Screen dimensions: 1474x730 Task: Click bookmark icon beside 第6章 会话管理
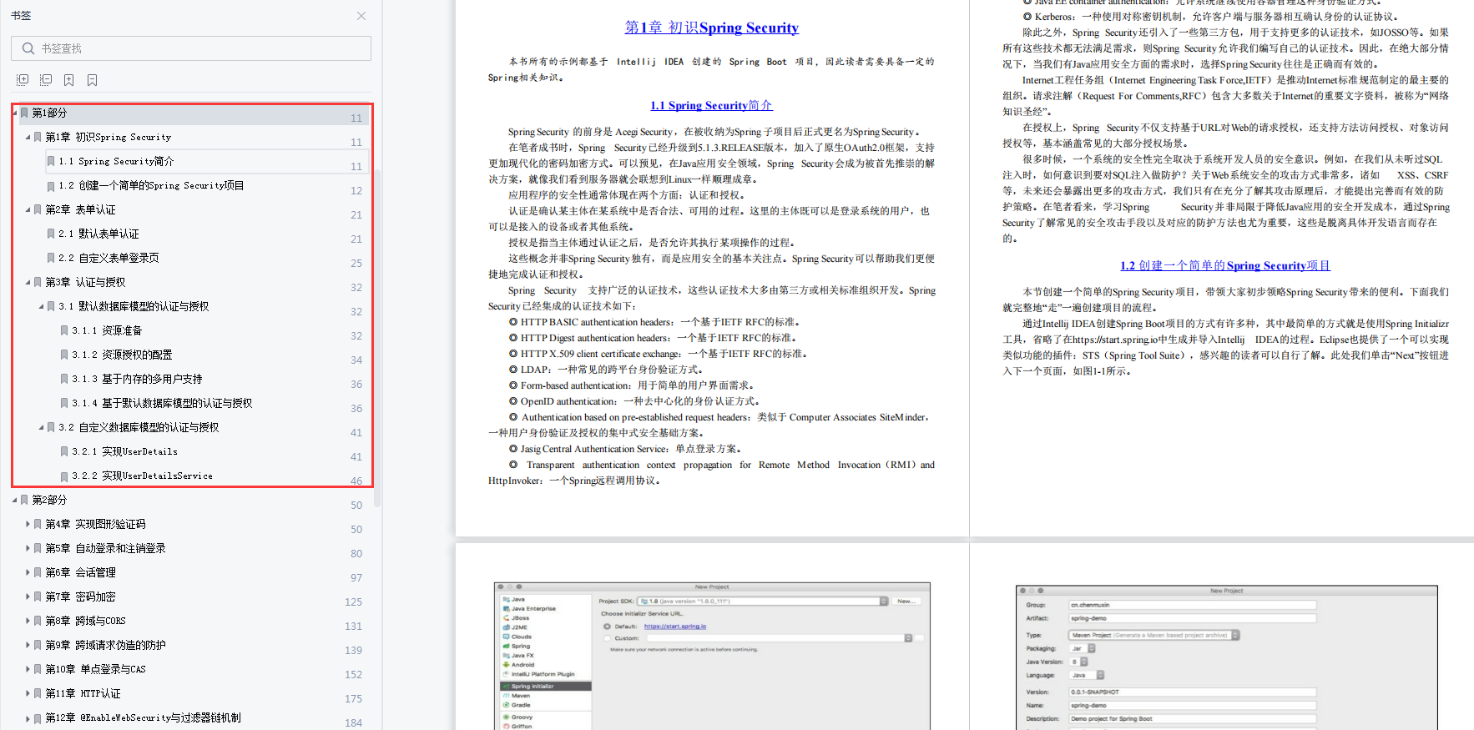click(x=38, y=573)
